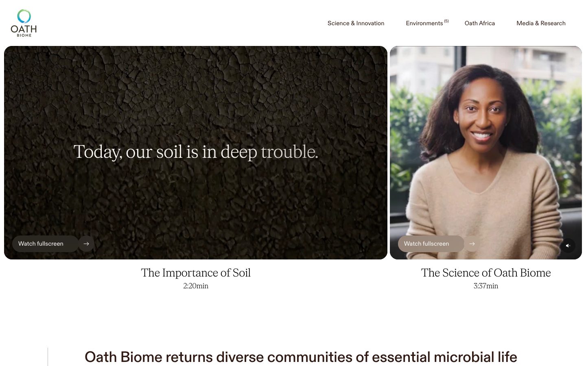The image size is (586, 366).
Task: Click the 'Today, our soil is in deep trouble' caption
Action: pos(196,152)
